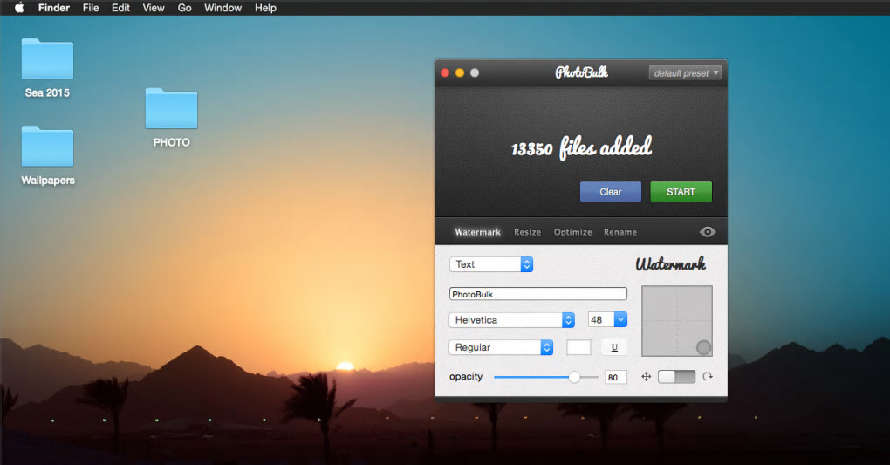Click the green START button
This screenshot has height=465, width=890.
[681, 192]
